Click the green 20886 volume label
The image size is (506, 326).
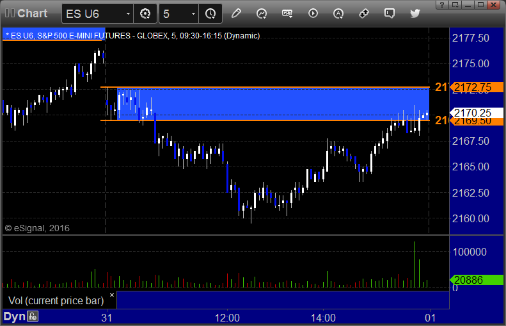click(477, 280)
